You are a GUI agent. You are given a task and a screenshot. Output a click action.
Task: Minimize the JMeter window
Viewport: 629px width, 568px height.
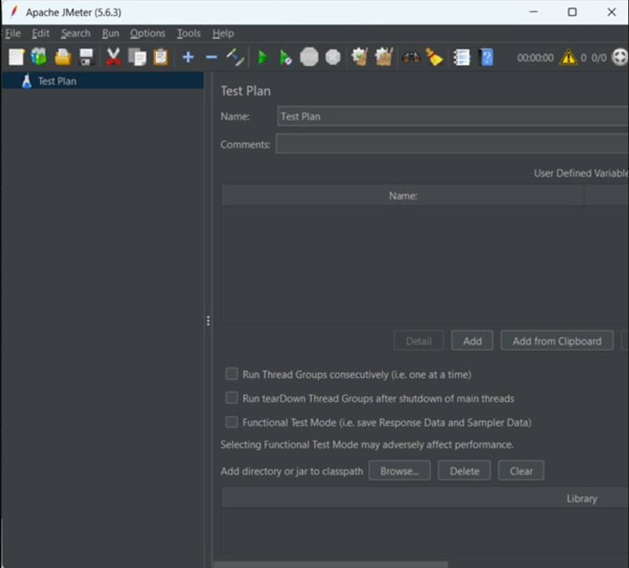[x=533, y=12]
